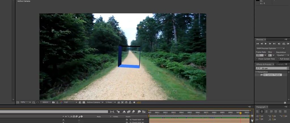Open Show Channel color management icon
This screenshot has height=123, width=290.
point(61,102)
